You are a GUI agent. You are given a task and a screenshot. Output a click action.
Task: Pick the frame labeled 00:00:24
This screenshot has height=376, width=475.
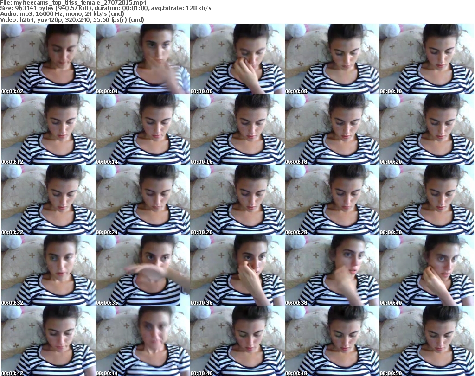pyautogui.click(x=143, y=200)
